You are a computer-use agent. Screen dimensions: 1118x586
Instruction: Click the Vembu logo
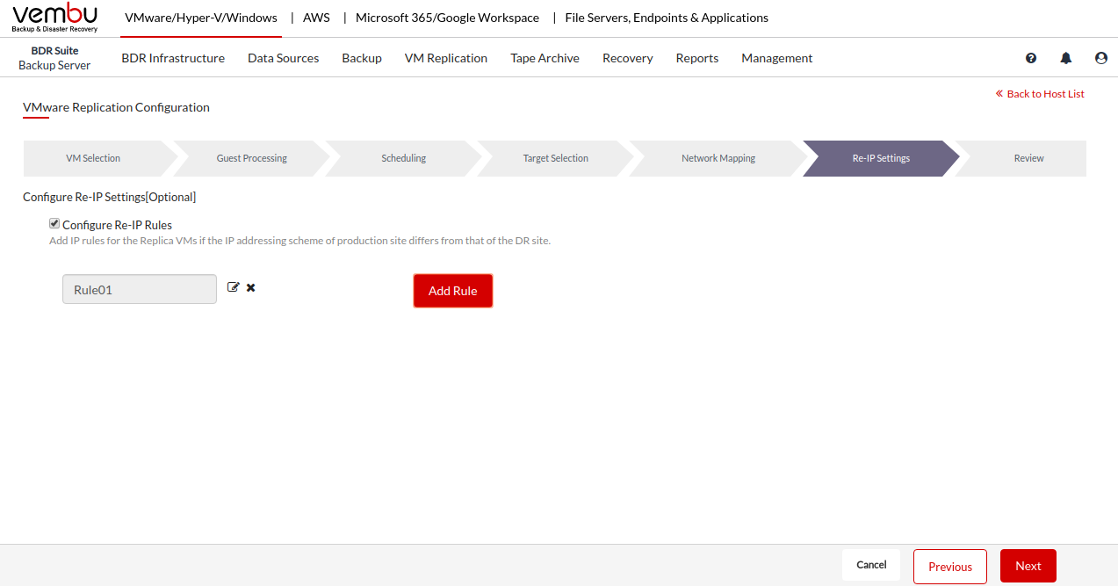(55, 18)
